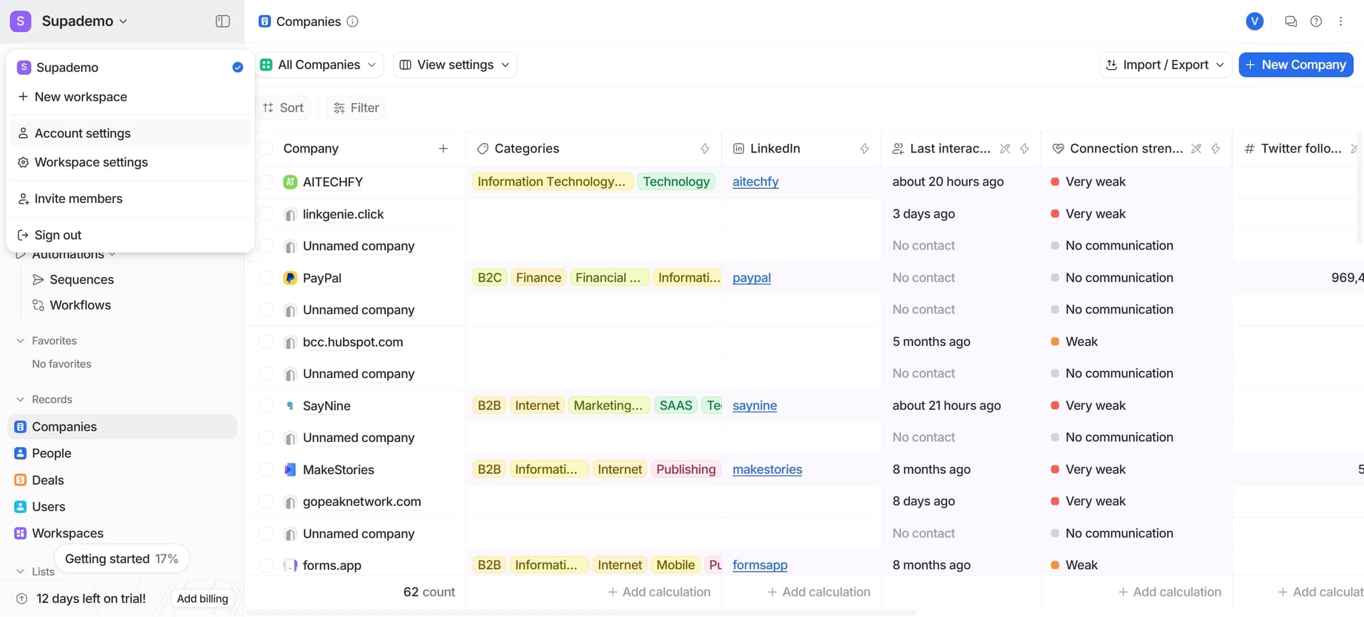Choose Account settings from the menu

[x=83, y=133]
